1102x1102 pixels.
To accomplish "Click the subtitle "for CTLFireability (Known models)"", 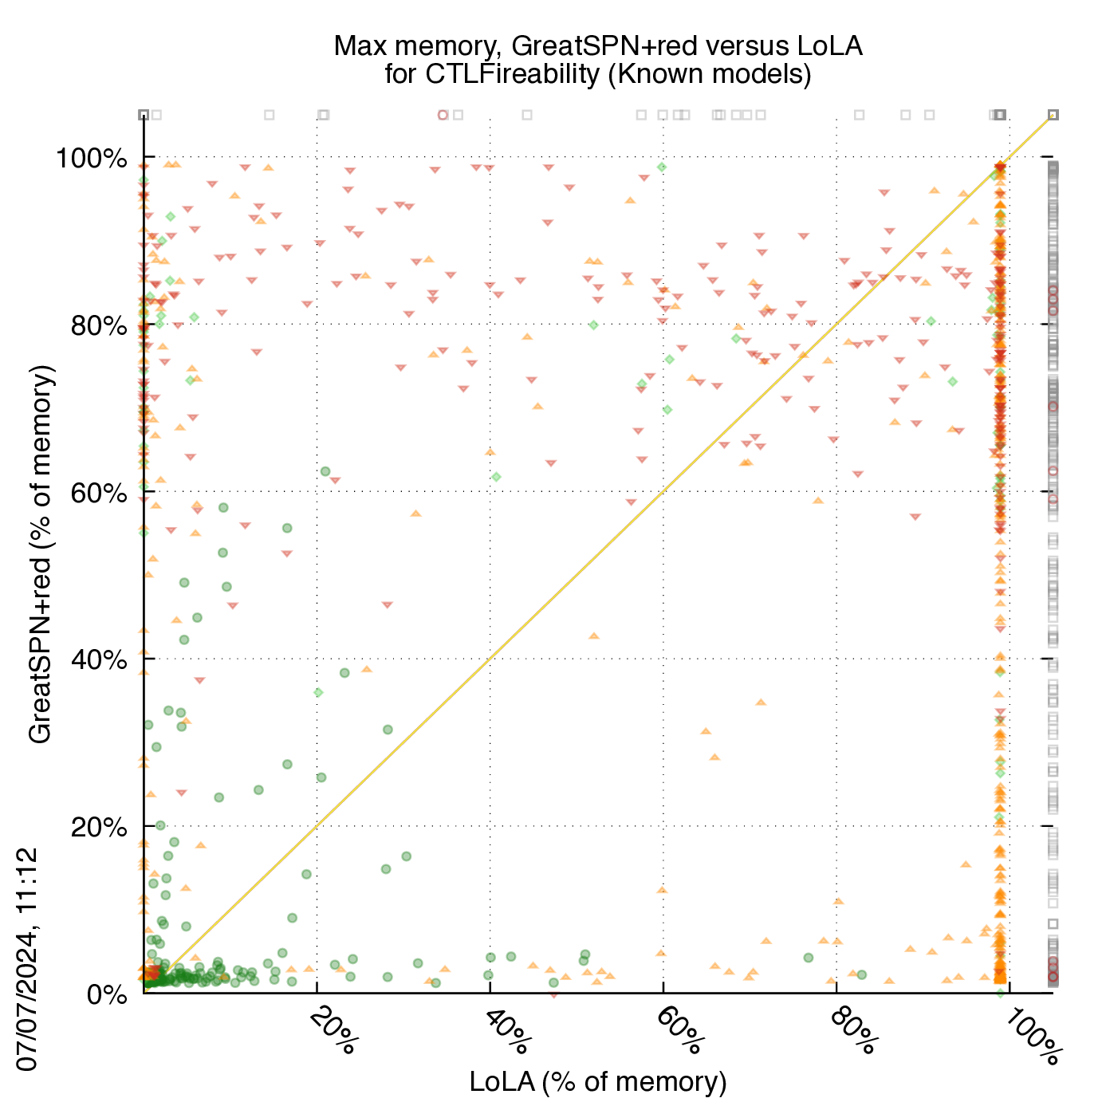I will pos(598,74).
